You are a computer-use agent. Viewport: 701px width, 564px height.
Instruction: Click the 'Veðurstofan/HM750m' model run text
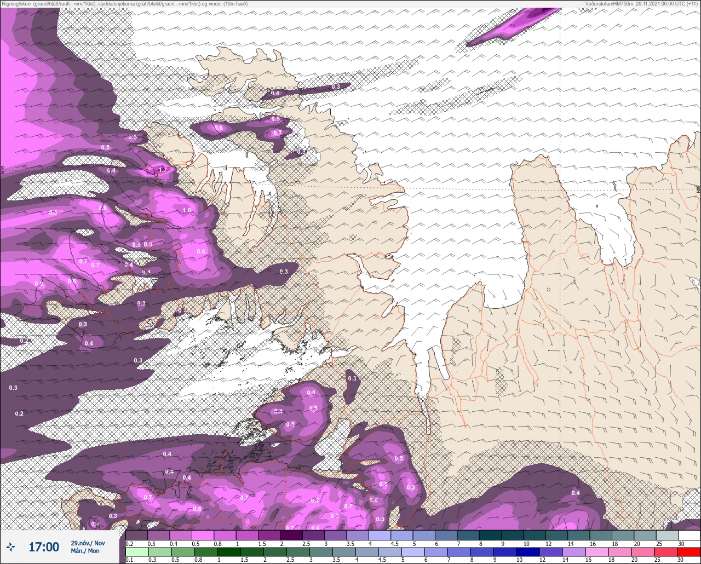tap(641, 4)
